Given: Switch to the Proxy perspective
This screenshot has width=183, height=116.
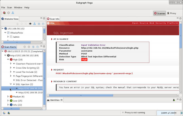Looking at the screenshot, I should 172,13.
